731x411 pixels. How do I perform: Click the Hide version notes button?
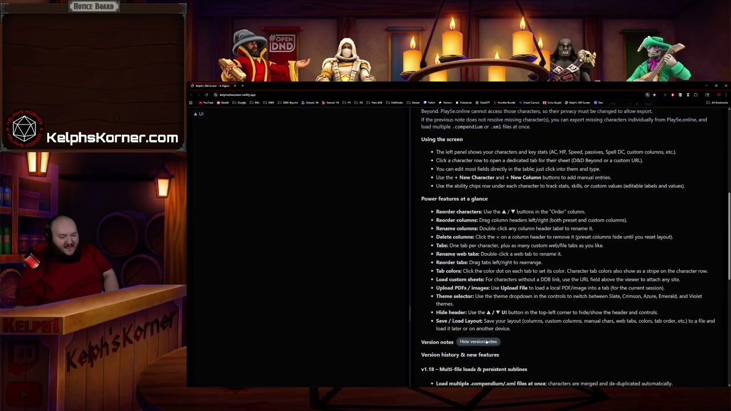[x=479, y=341]
